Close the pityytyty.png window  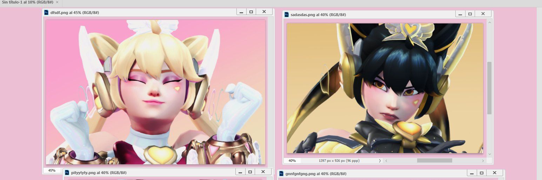coord(263,172)
